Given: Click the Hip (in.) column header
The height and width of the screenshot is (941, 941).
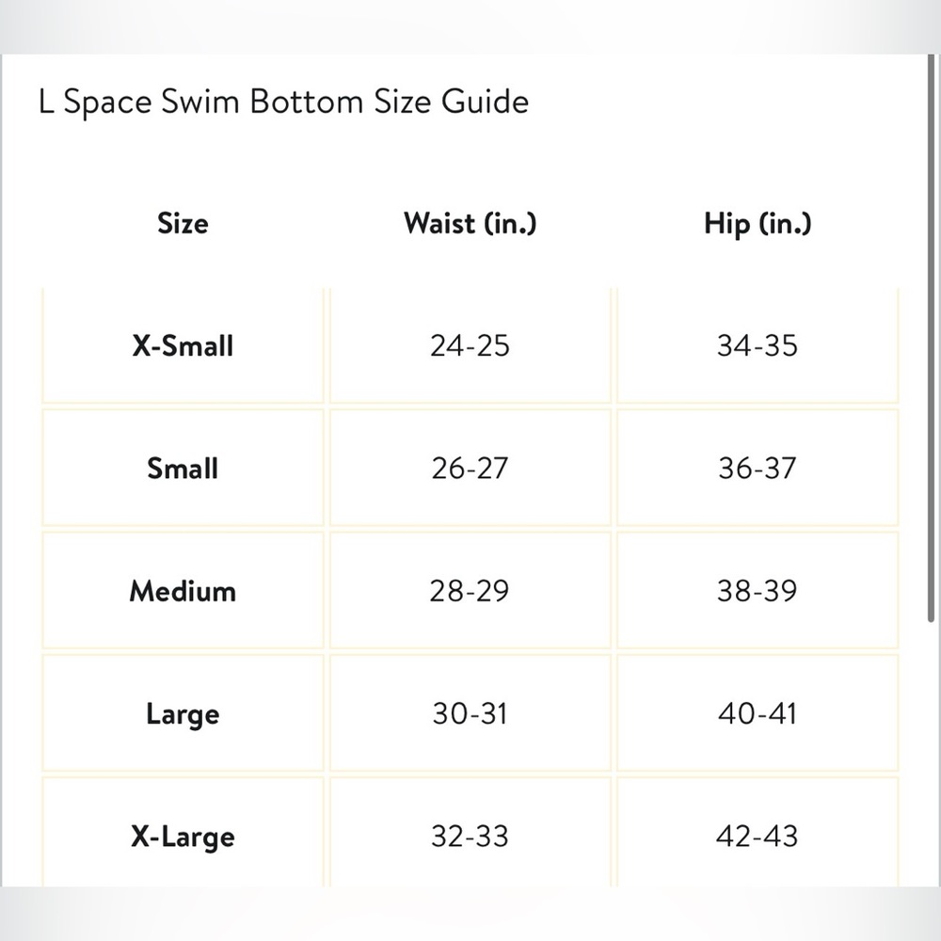Looking at the screenshot, I should pos(758,224).
